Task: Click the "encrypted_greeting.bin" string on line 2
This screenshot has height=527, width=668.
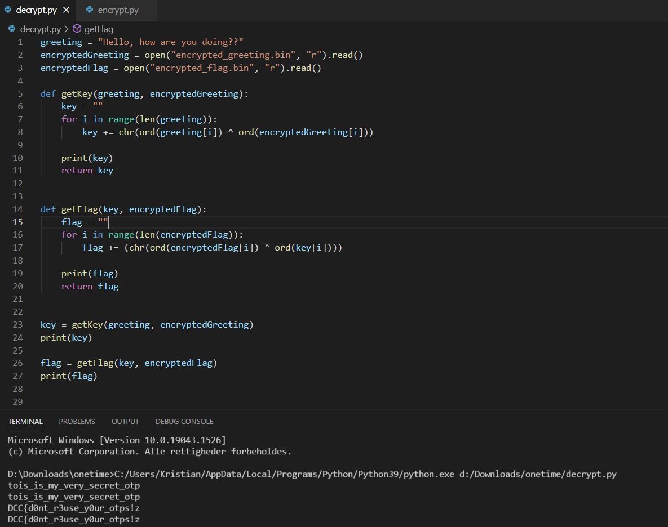Action: (x=233, y=55)
